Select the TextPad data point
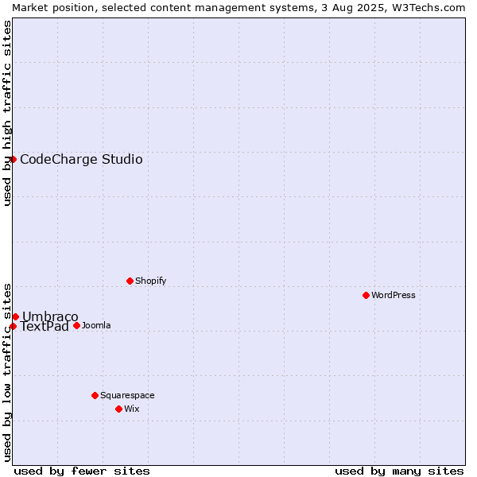 click(13, 326)
